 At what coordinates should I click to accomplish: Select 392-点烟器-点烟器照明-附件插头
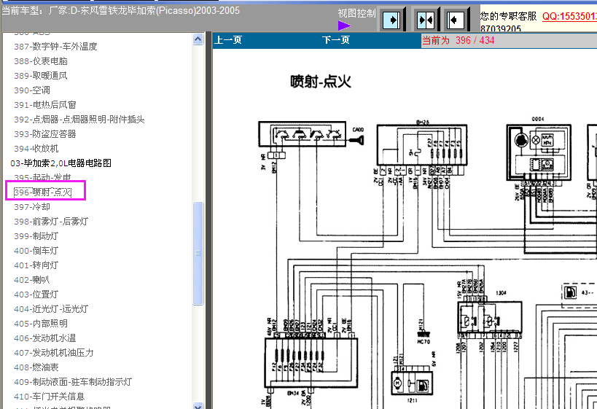[79, 120]
